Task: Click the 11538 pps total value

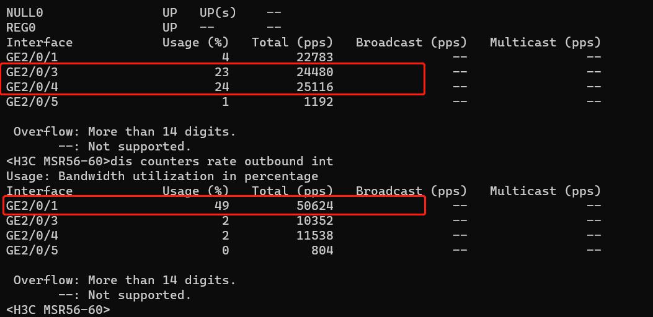Action: [x=314, y=235]
